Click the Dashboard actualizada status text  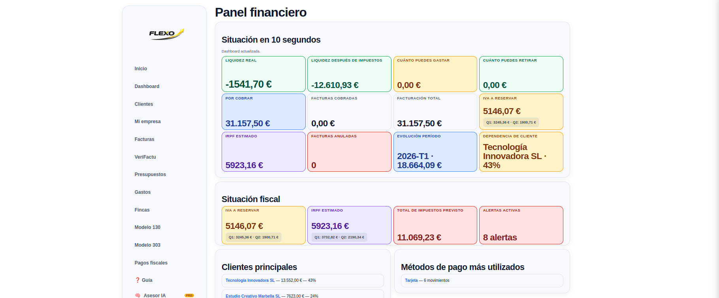(241, 51)
